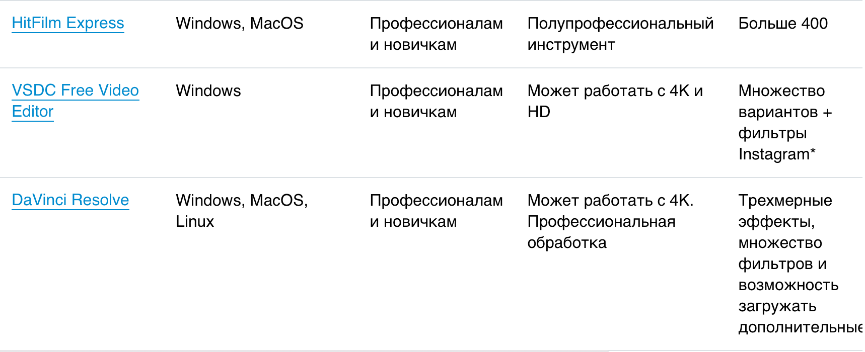Click the 'Трехмерные эффекты' text
Image resolution: width=865 pixels, height=352 pixels.
(x=785, y=211)
